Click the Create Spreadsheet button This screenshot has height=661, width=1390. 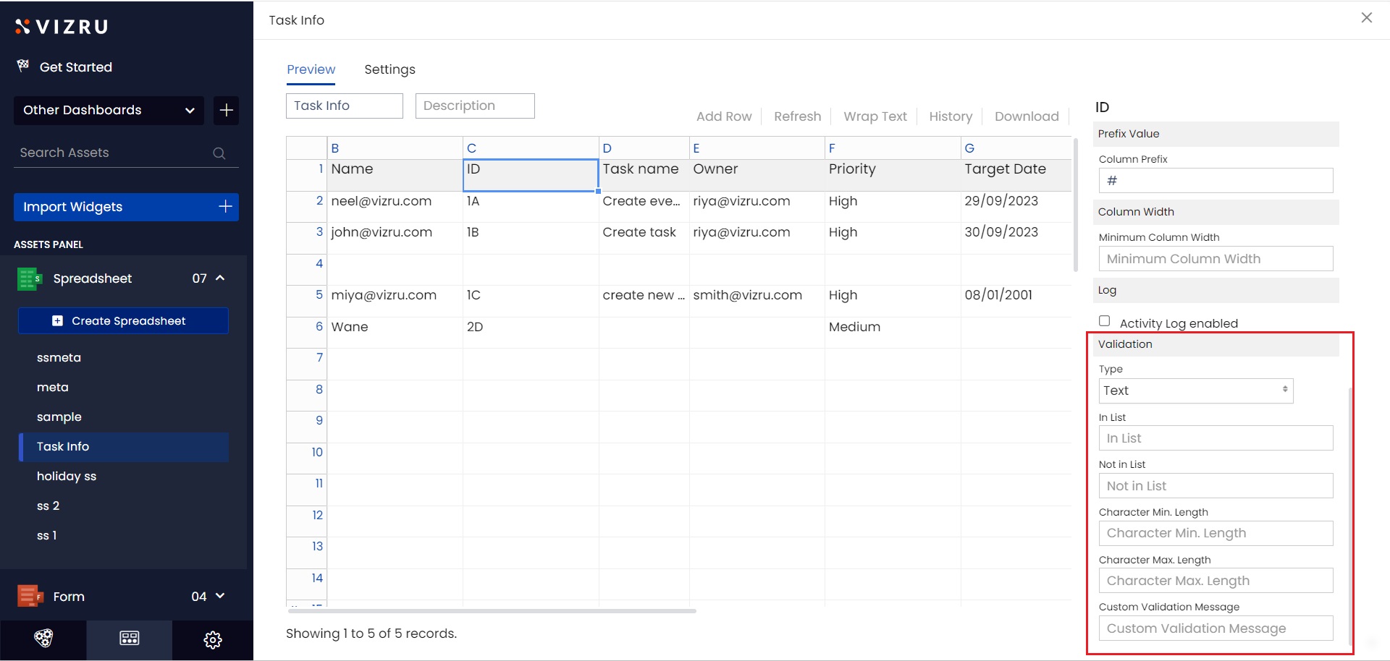(123, 321)
